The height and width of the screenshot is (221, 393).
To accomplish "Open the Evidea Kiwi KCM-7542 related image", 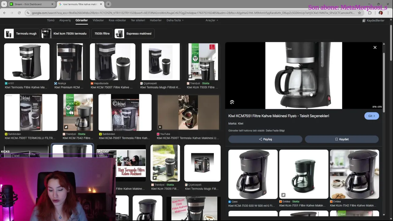I will point(354,174).
